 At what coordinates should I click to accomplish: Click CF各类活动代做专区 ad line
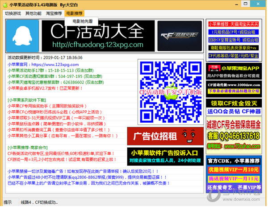(61, 153)
